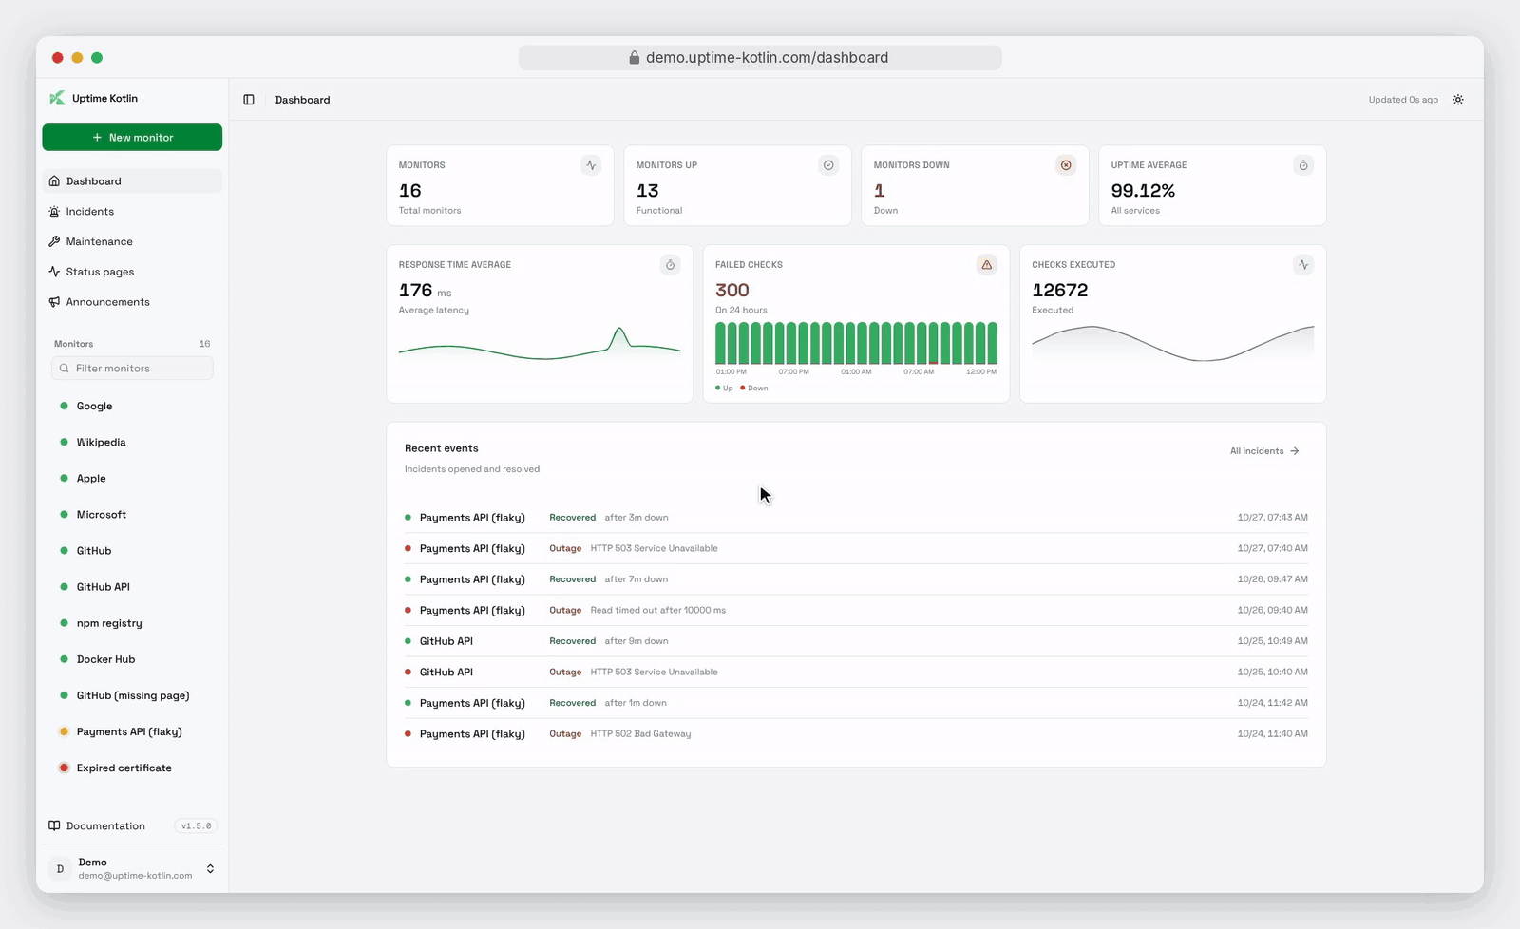Screen dimensions: 1520x929
Task: Open Documentation link in sidebar
Action: [105, 826]
